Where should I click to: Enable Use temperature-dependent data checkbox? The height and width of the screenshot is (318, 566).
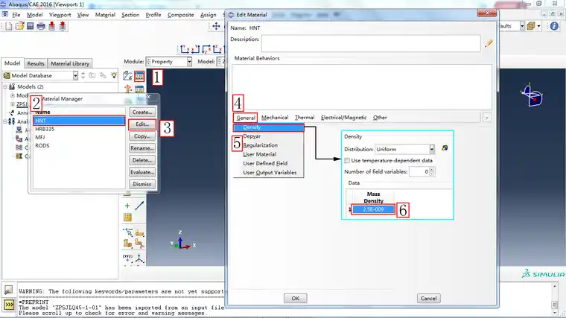coord(347,160)
